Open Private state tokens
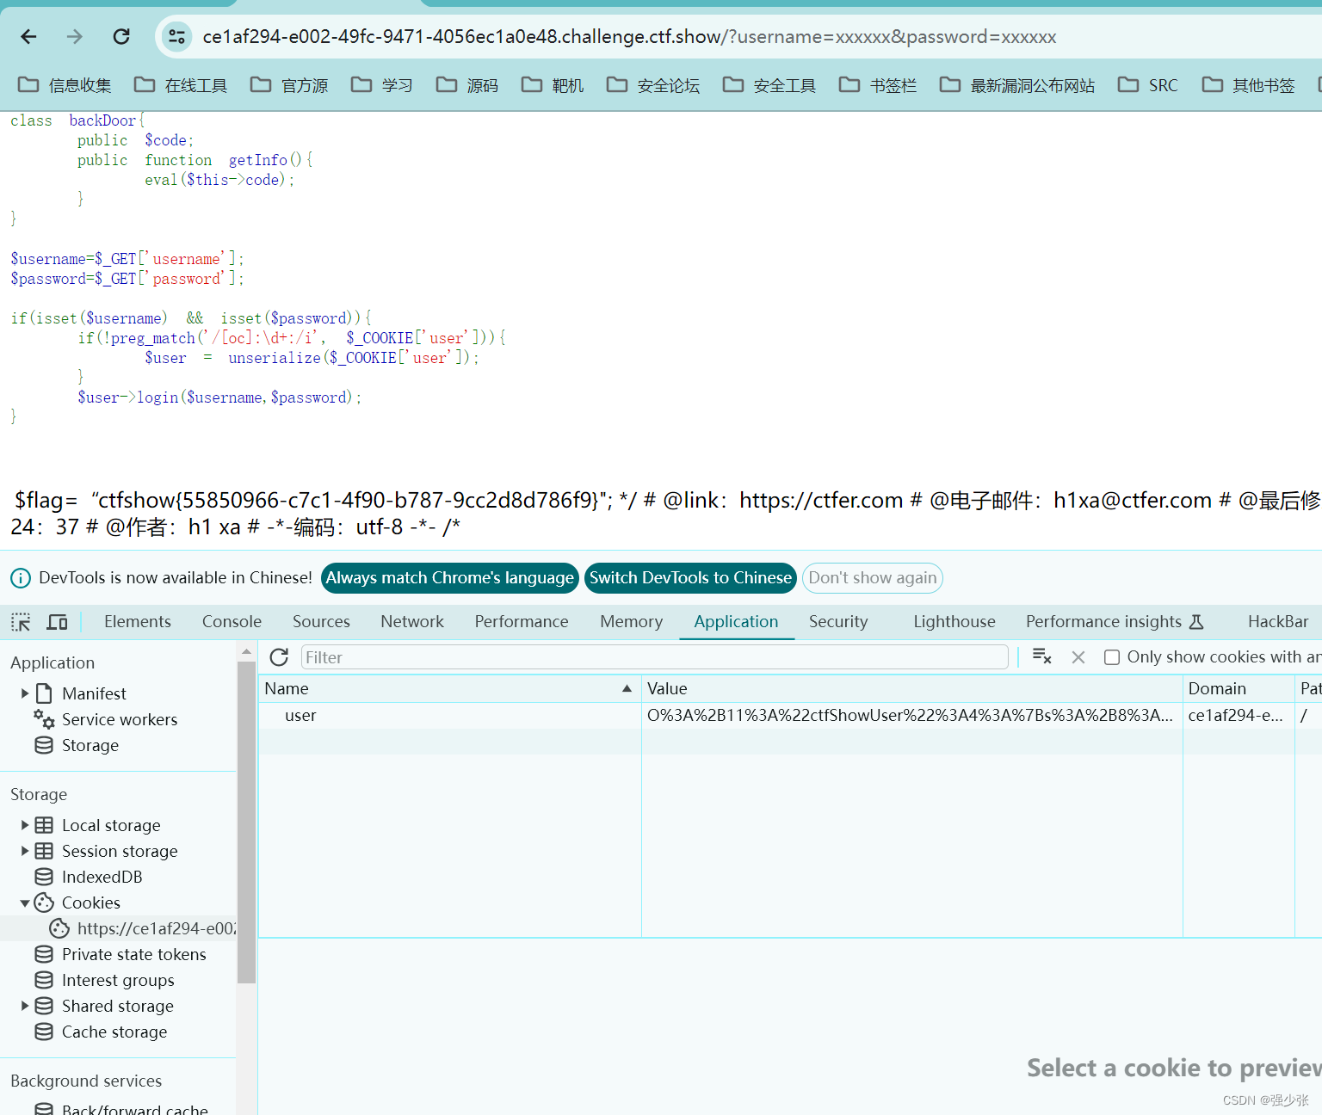Image resolution: width=1322 pixels, height=1115 pixels. coord(133,954)
